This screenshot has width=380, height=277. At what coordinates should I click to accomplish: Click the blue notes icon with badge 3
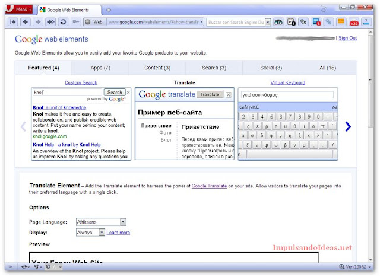(316, 22)
